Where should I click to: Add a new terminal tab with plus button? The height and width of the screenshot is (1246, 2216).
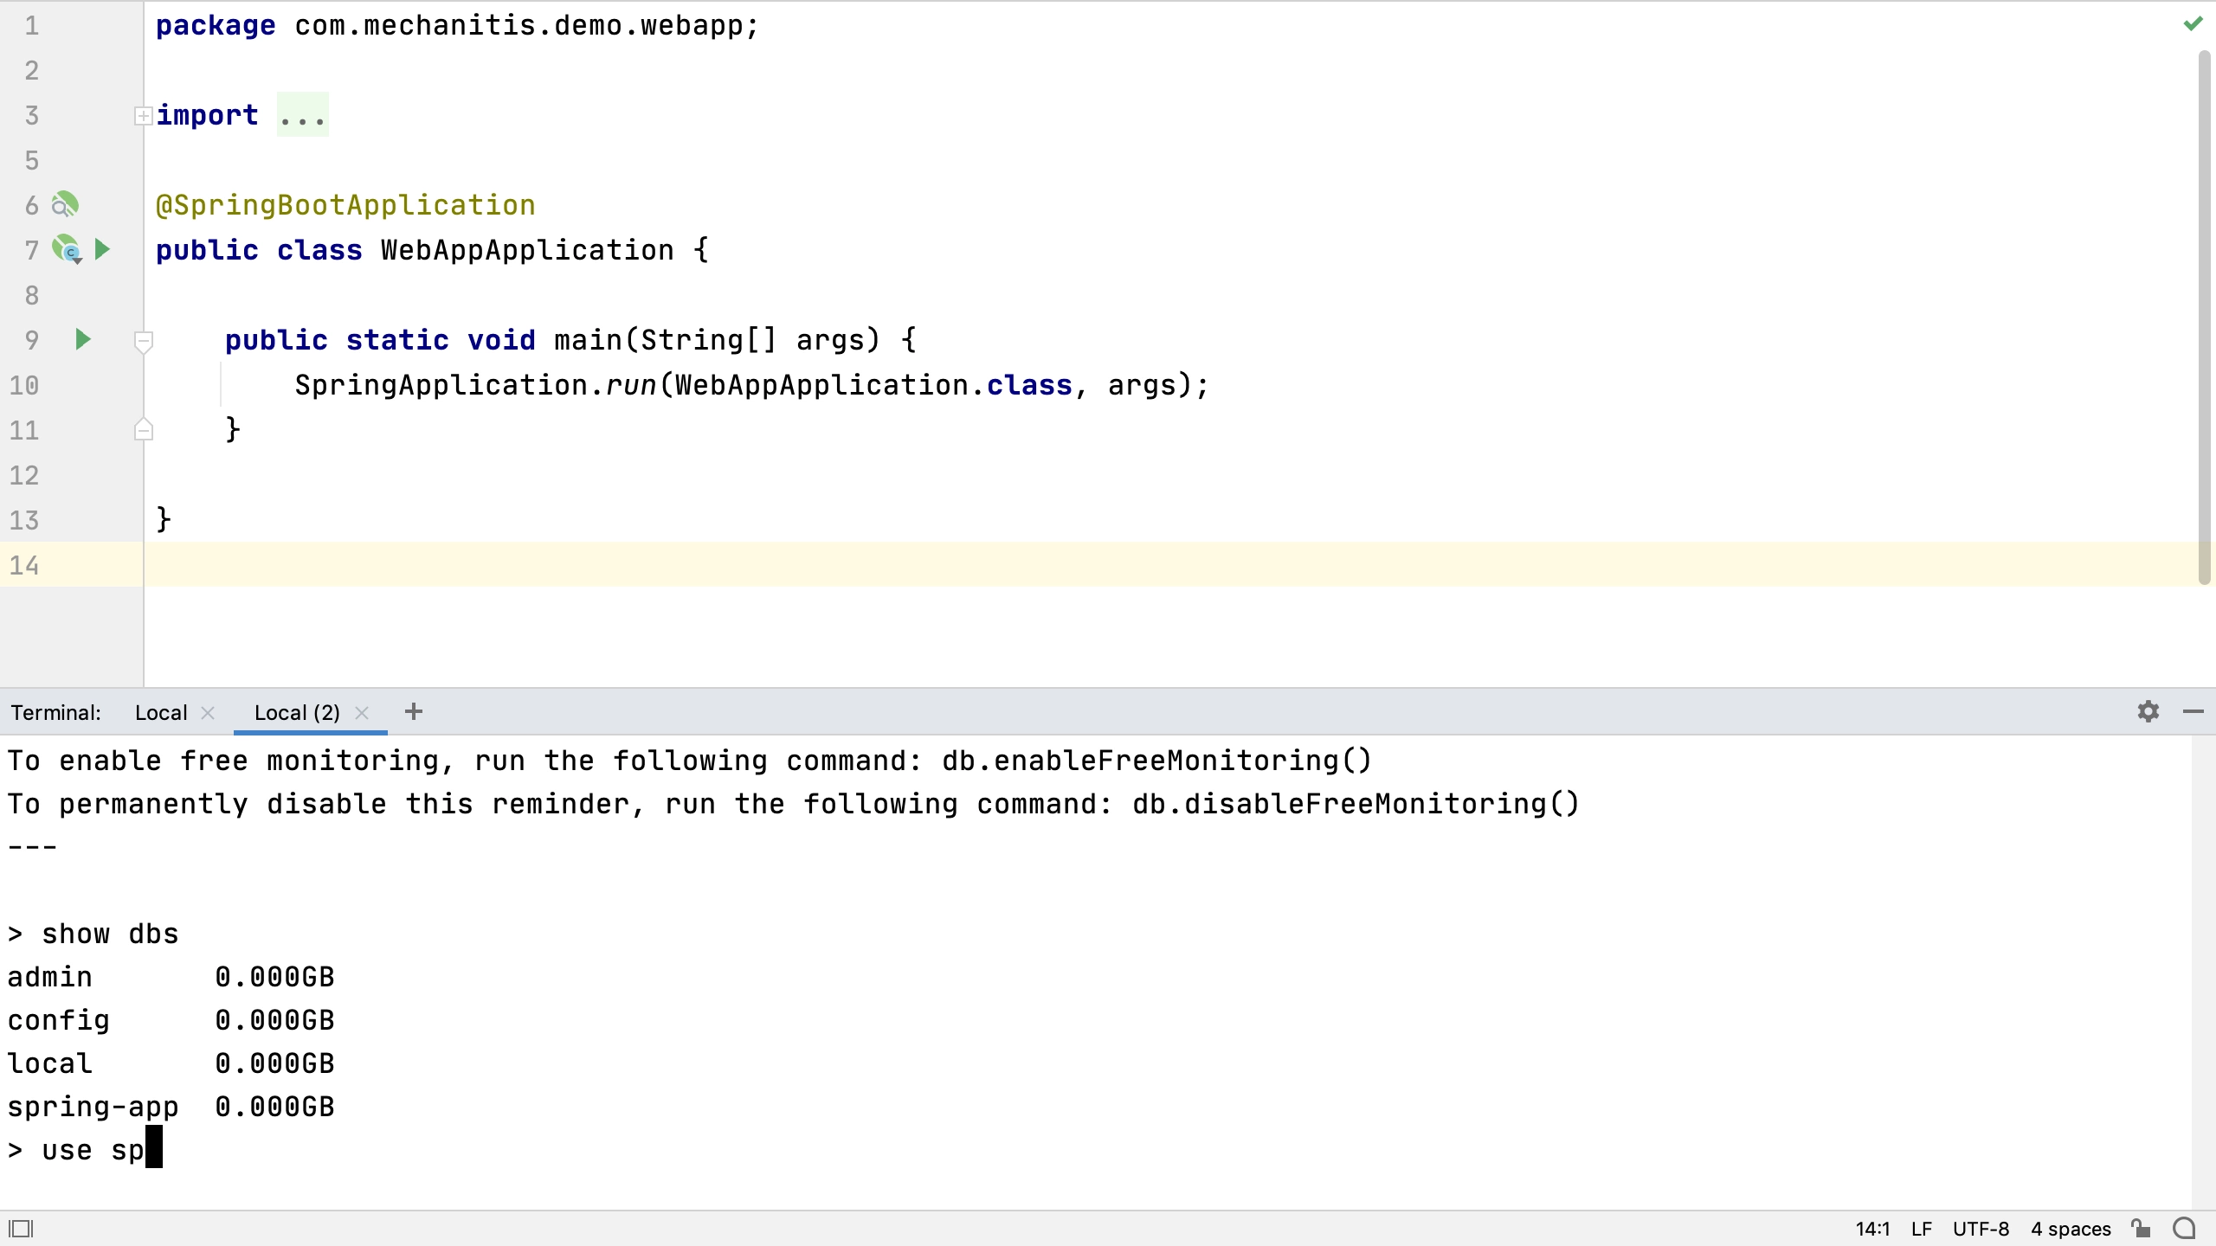(x=414, y=712)
